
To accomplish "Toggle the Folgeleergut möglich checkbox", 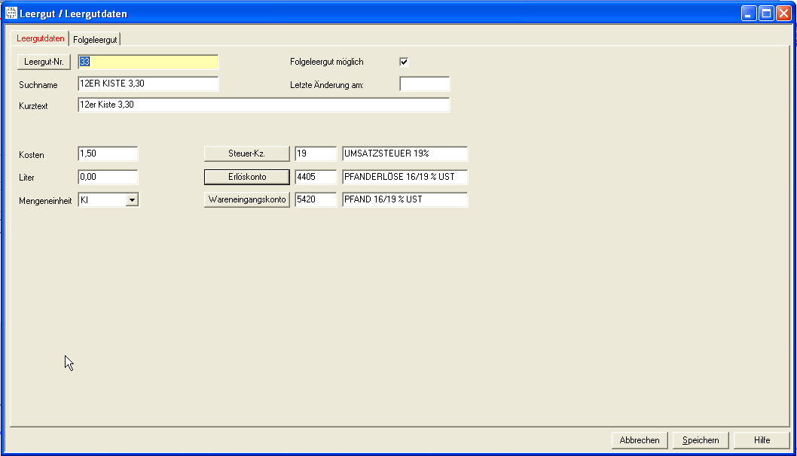I will (404, 62).
